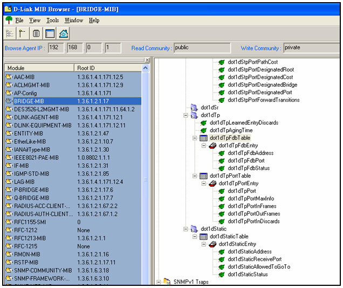Expand the SNMPv1 Traps node
Viewport: 343px width, 288px height.
point(159,282)
